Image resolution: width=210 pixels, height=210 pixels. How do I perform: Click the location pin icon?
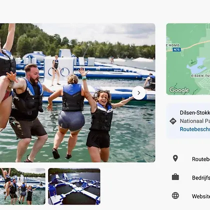coord(175,158)
